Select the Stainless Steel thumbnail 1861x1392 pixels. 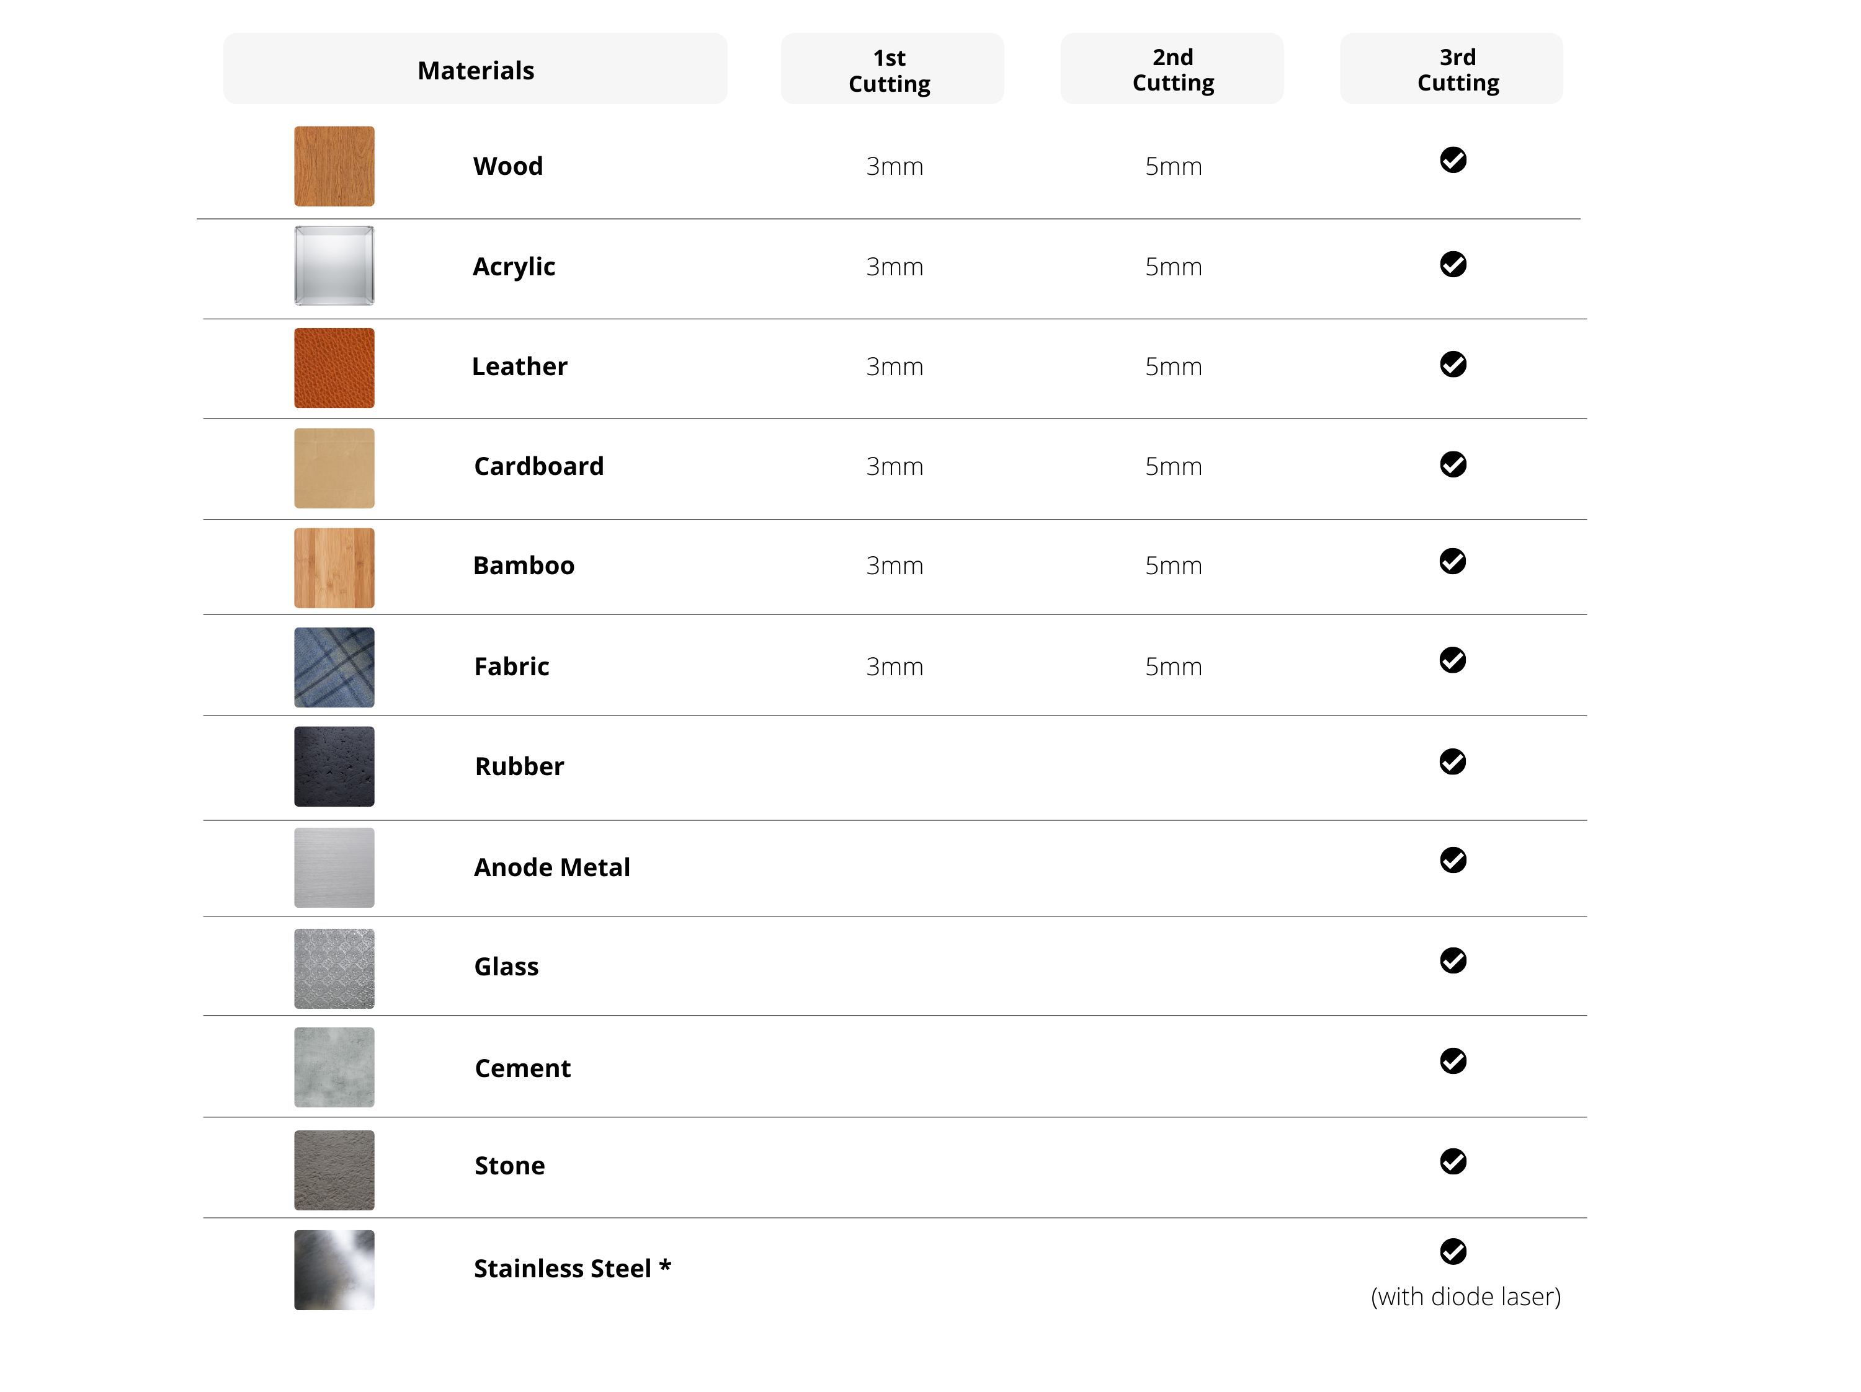(x=334, y=1269)
